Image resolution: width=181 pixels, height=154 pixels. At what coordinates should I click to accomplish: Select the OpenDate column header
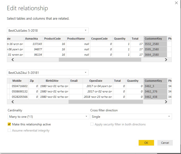[x=98, y=81]
